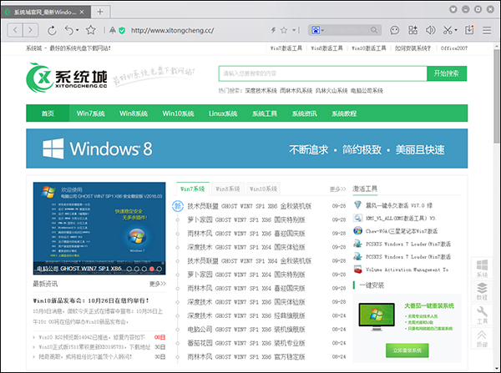501x373 pixels.
Task: Click floating 教程 layers sidebar icon
Action: [x=482, y=291]
